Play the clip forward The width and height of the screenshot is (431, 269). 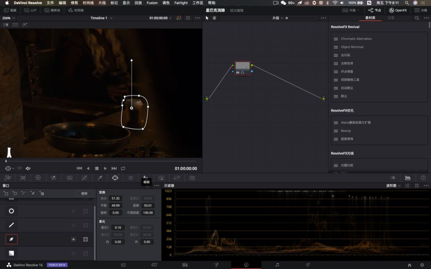105,168
